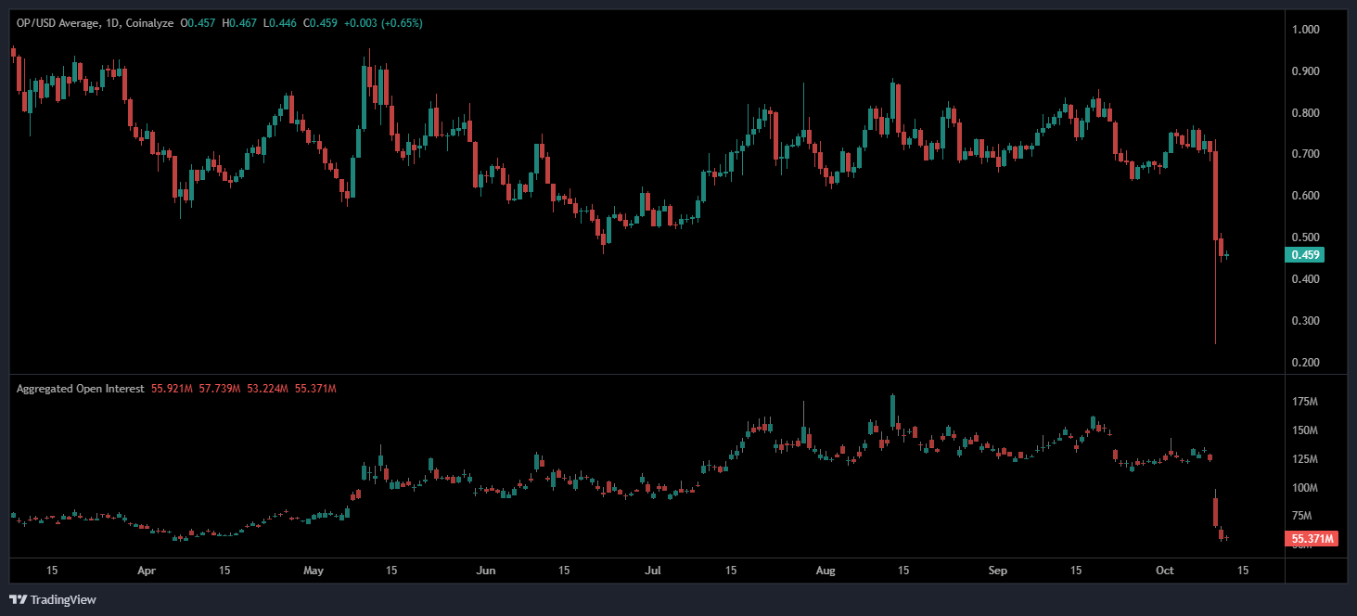Select the May label on time axis
This screenshot has height=616, width=1357.
314,570
